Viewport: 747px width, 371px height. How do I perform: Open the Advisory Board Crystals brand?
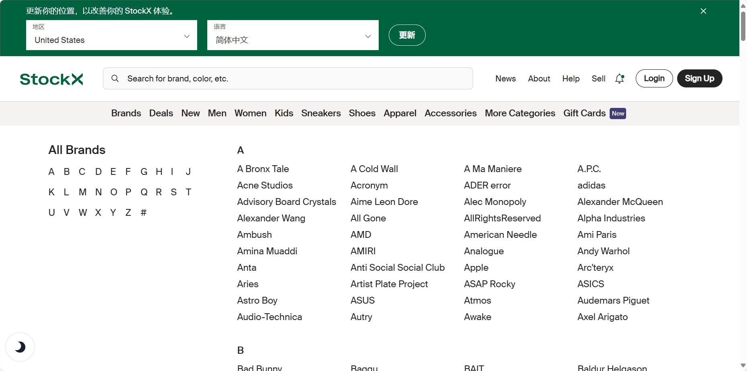[287, 202]
